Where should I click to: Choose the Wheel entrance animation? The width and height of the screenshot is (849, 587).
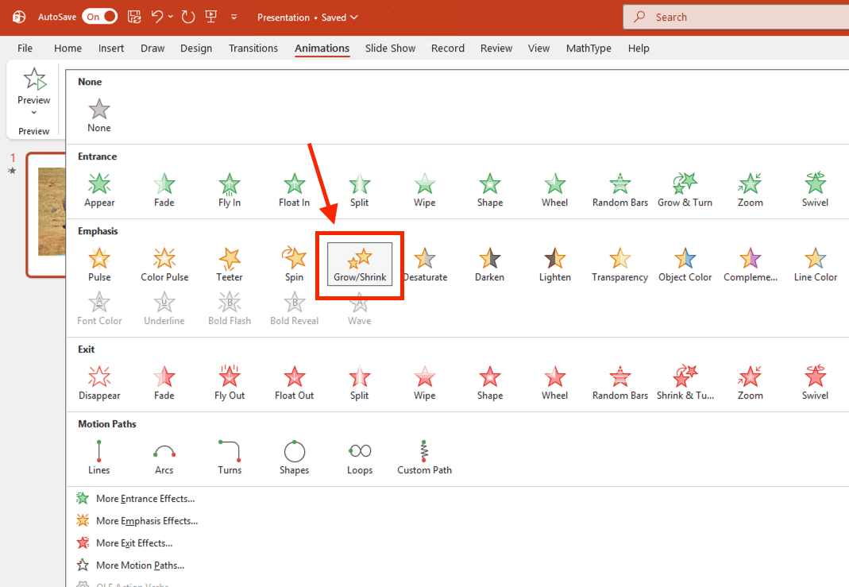(x=554, y=190)
